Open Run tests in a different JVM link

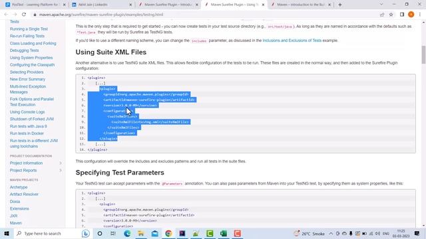click(34, 143)
